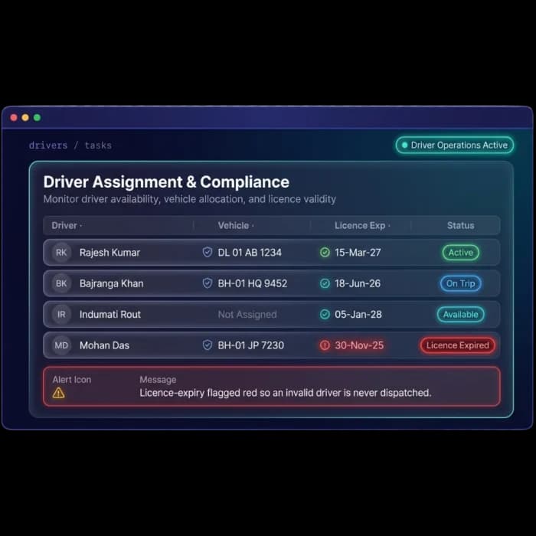Open the tasks breadcrumb

(x=98, y=145)
